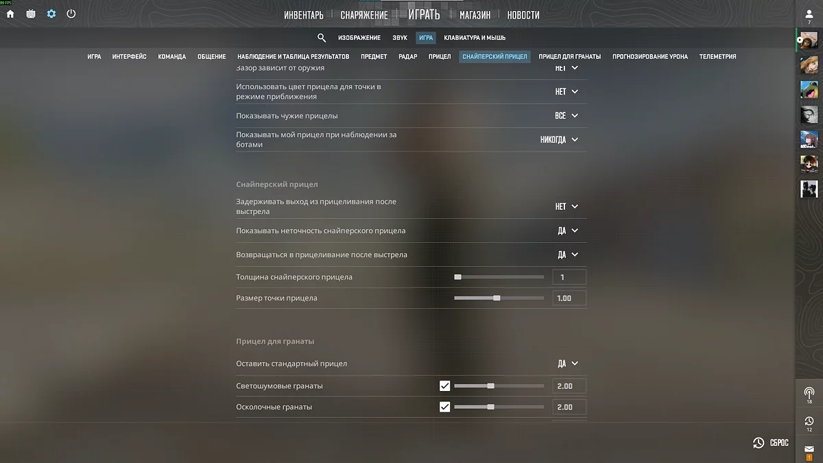Click Осколочные гранаты value field 2.00
This screenshot has height=463, width=823.
(x=569, y=407)
